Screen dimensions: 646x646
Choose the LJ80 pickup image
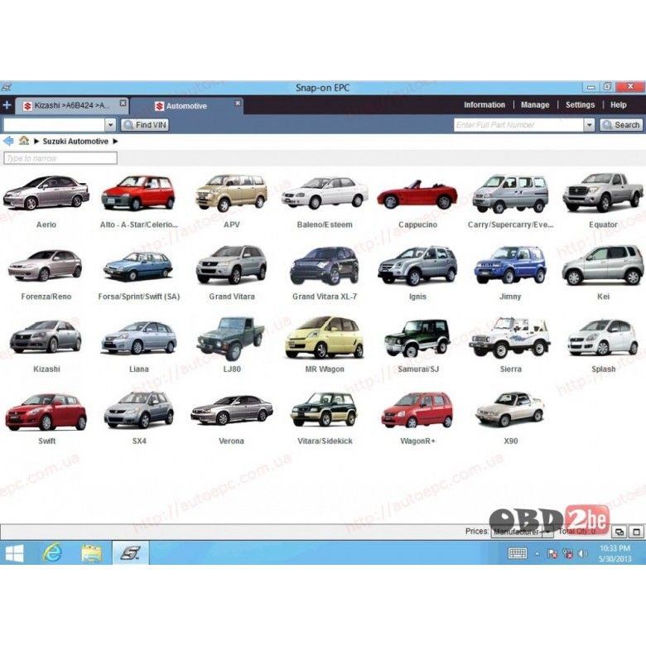231,338
